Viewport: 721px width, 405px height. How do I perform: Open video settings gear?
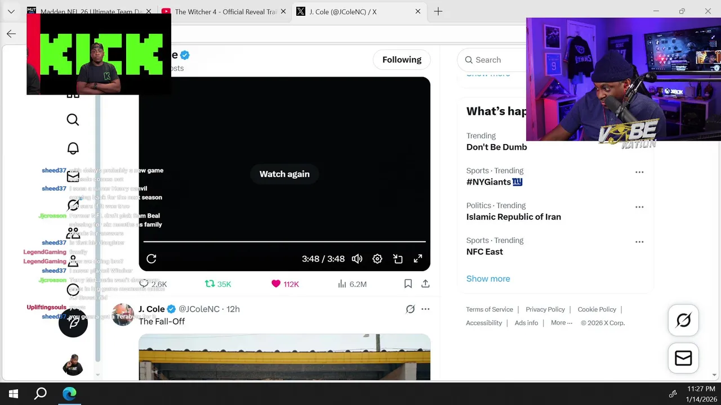click(377, 259)
